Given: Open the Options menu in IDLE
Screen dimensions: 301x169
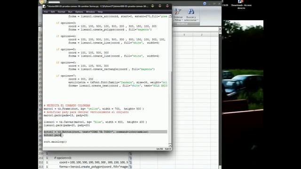Looking at the screenshot, I should pos(79,12).
